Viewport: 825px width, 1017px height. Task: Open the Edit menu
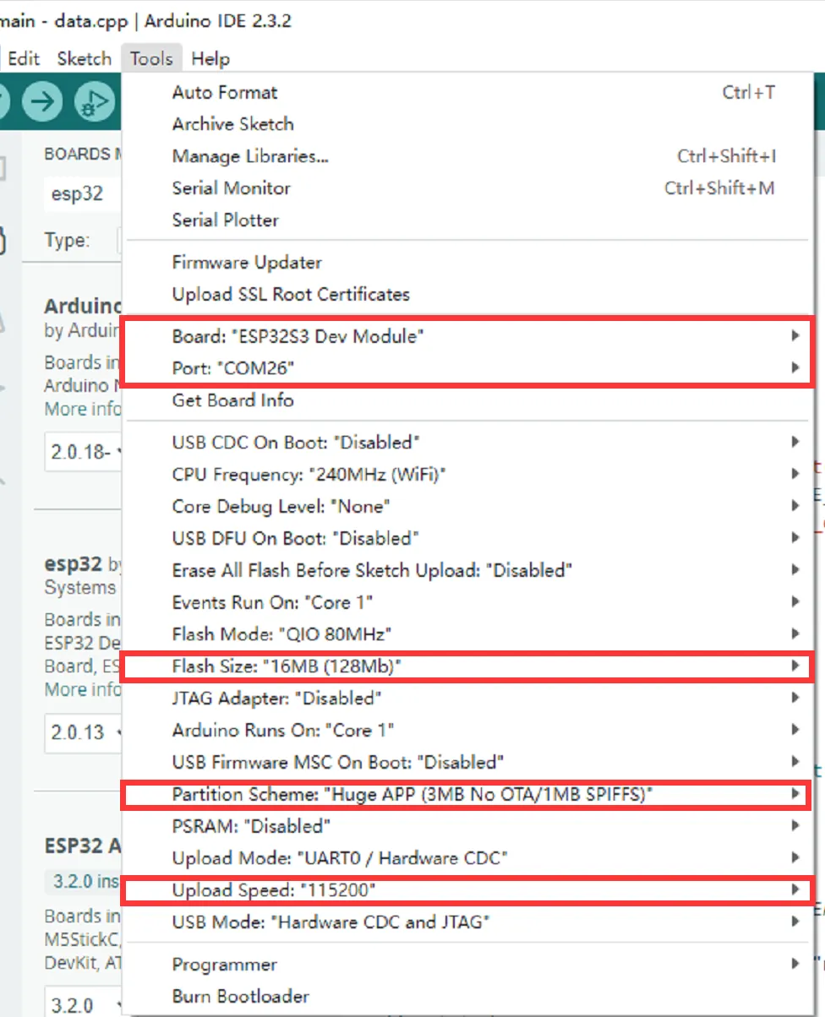24,58
